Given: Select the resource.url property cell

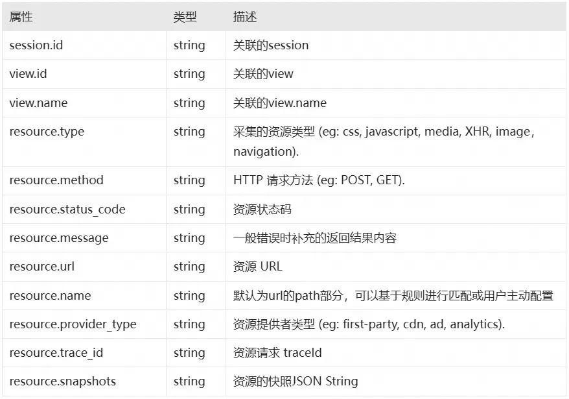Looking at the screenshot, I should (x=41, y=267).
